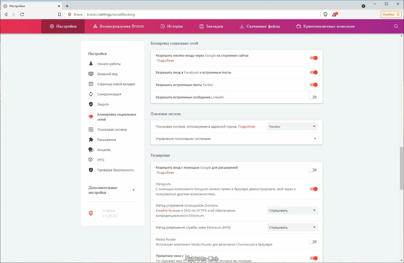Toggle Facebook login and embedded posts
The height and width of the screenshot is (263, 404).
pyautogui.click(x=314, y=72)
